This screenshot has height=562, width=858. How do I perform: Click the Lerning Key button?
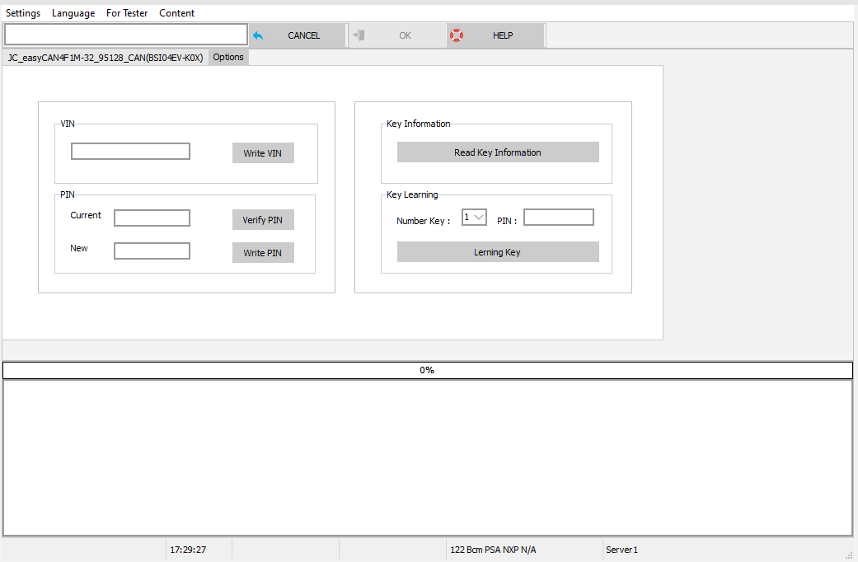tap(498, 251)
